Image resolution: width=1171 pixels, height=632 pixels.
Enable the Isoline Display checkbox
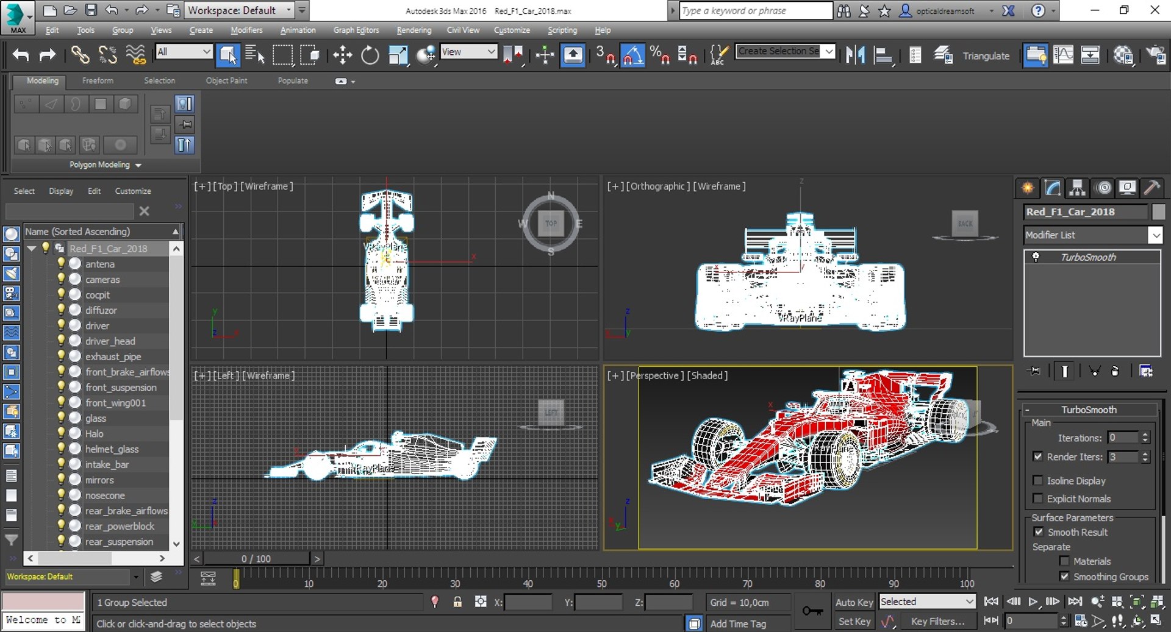tap(1038, 480)
